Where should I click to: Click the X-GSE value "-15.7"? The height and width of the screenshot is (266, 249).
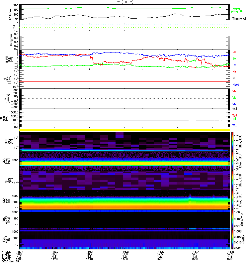[19, 252]
